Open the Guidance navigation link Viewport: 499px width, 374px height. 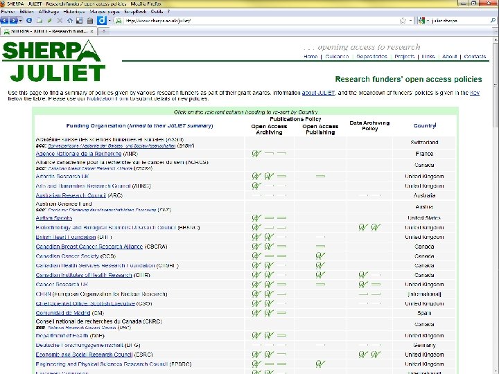337,57
